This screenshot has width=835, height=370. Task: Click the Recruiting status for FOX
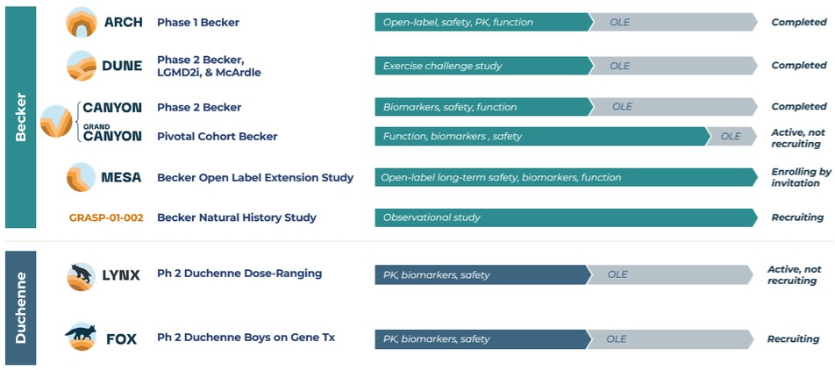793,339
